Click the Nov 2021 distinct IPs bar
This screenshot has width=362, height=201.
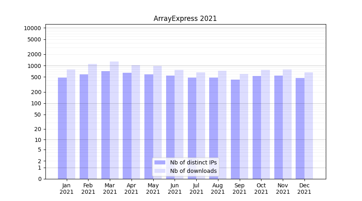[x=278, y=127]
